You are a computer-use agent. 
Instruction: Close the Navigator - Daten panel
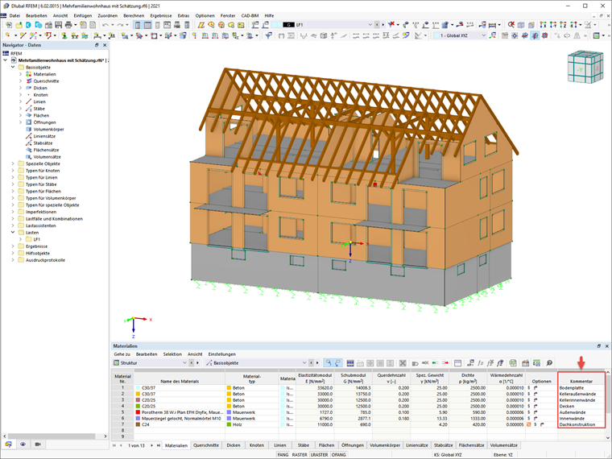click(x=105, y=45)
